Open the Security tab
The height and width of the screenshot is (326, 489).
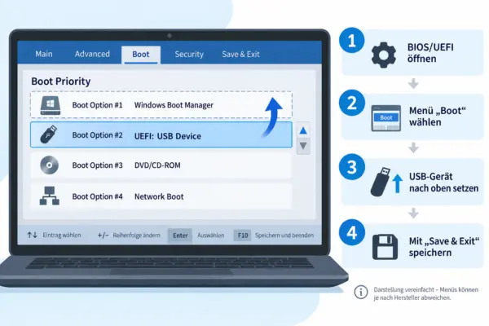point(189,55)
